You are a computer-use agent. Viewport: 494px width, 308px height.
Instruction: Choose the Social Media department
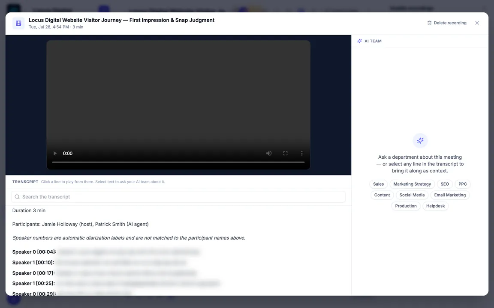[412, 195]
